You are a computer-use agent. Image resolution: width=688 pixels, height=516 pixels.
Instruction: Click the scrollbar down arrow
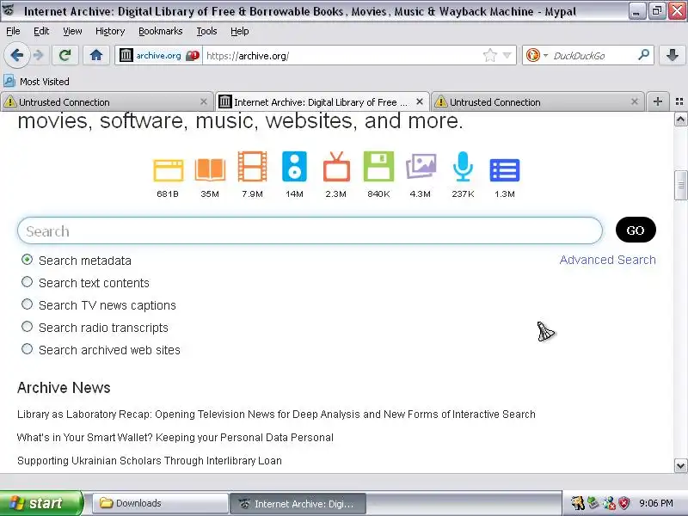(680, 465)
